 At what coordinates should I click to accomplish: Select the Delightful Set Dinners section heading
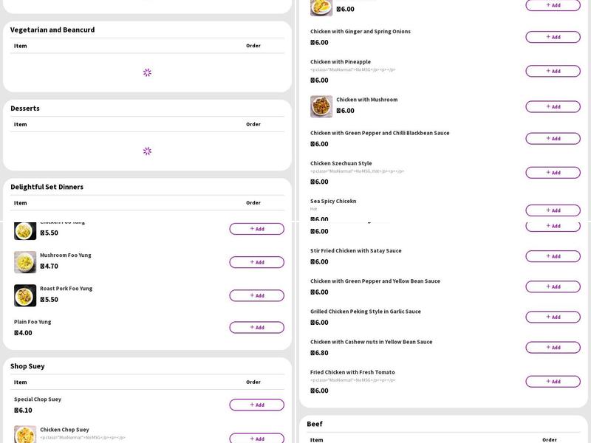[x=47, y=187]
